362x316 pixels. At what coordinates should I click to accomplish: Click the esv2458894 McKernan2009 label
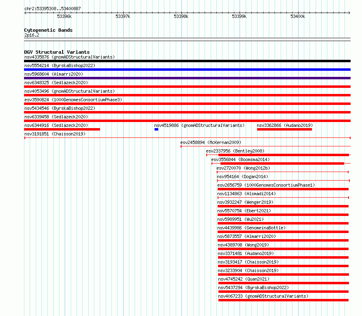click(x=211, y=142)
